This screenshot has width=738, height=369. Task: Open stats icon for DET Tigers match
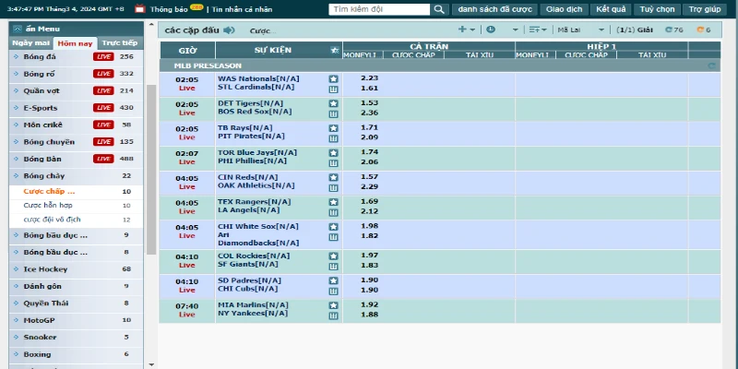[x=333, y=113]
